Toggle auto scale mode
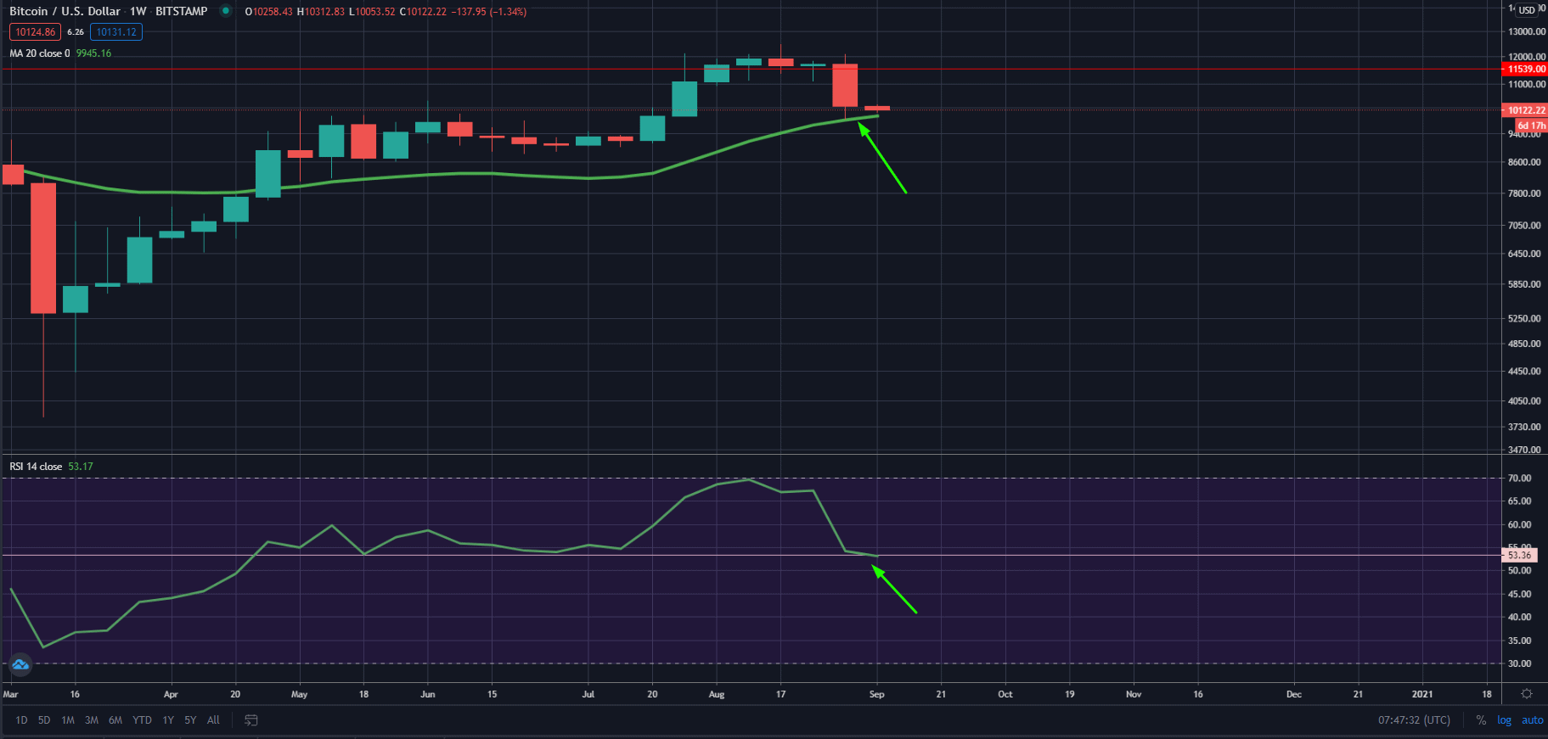This screenshot has height=739, width=1548. click(1532, 720)
